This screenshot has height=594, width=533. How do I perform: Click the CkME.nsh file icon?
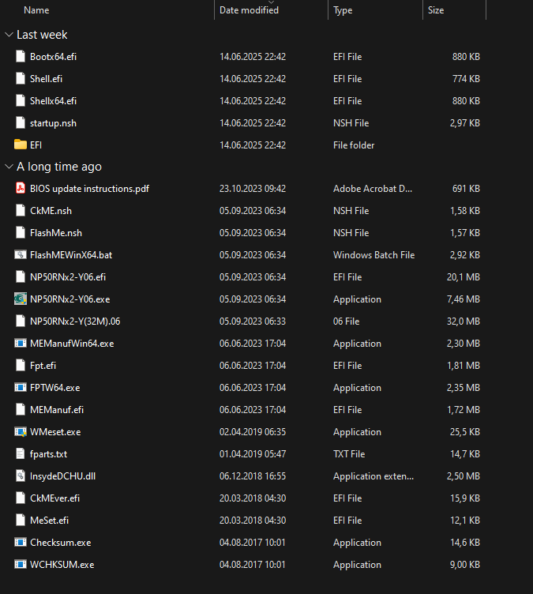click(x=21, y=211)
